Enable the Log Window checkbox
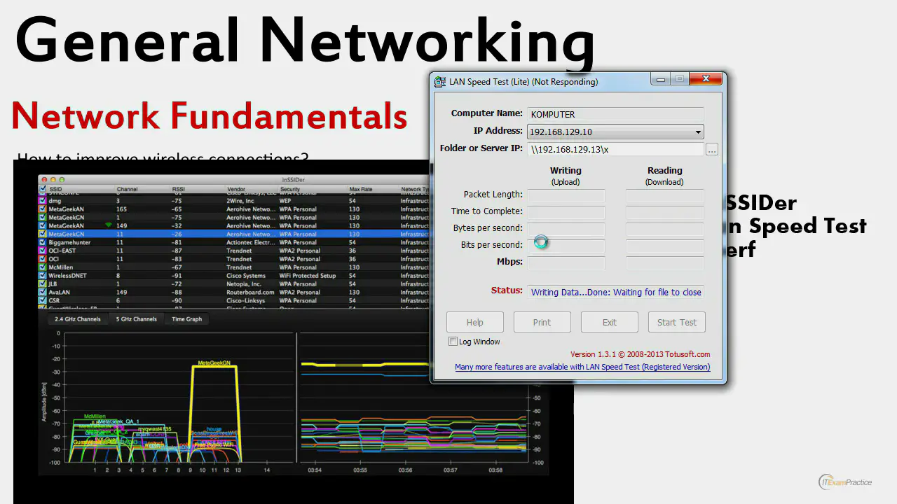Image resolution: width=897 pixels, height=504 pixels. tap(453, 342)
